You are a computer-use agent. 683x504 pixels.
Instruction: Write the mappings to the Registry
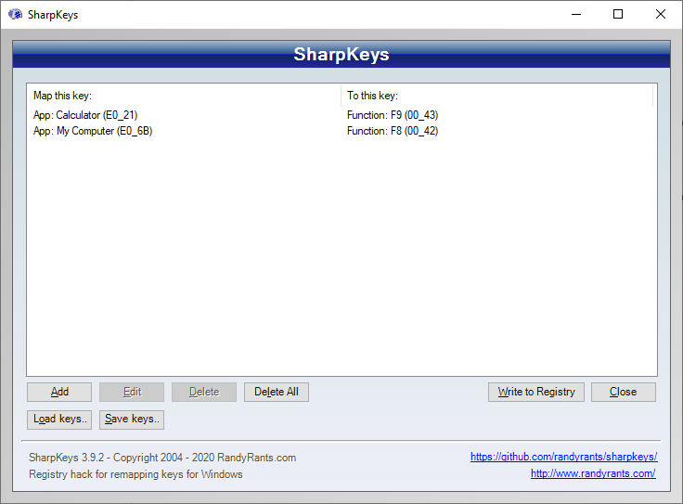click(536, 392)
